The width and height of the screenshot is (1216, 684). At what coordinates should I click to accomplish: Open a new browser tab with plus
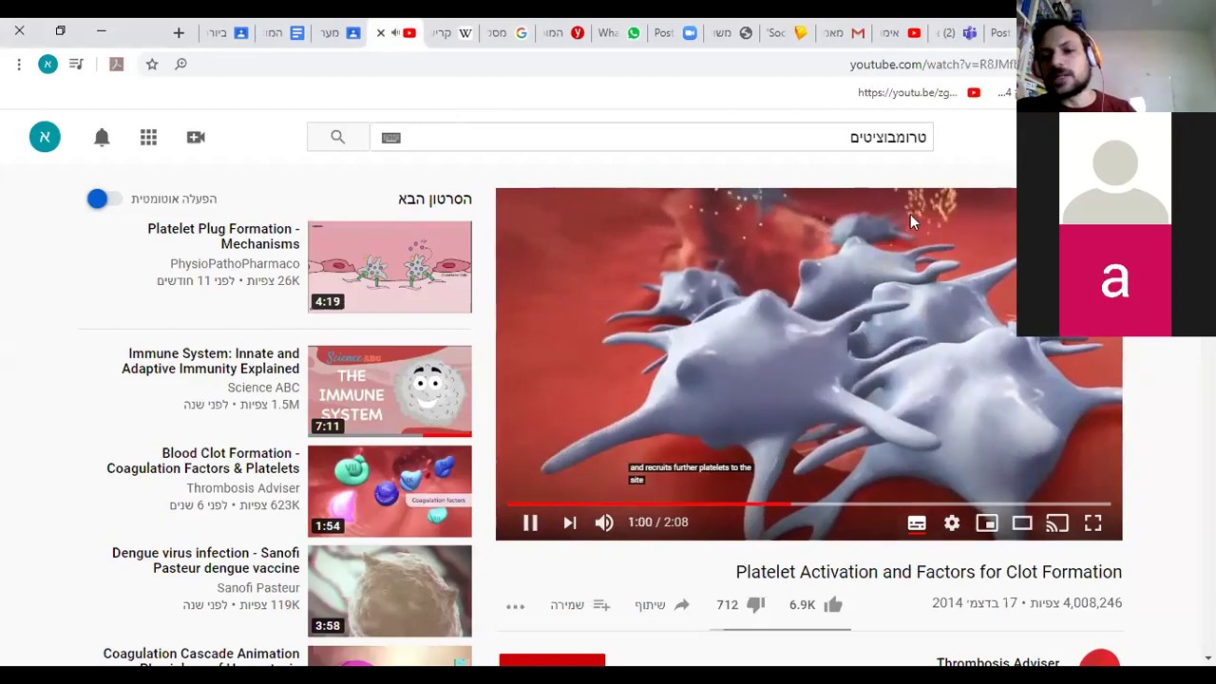coord(179,33)
